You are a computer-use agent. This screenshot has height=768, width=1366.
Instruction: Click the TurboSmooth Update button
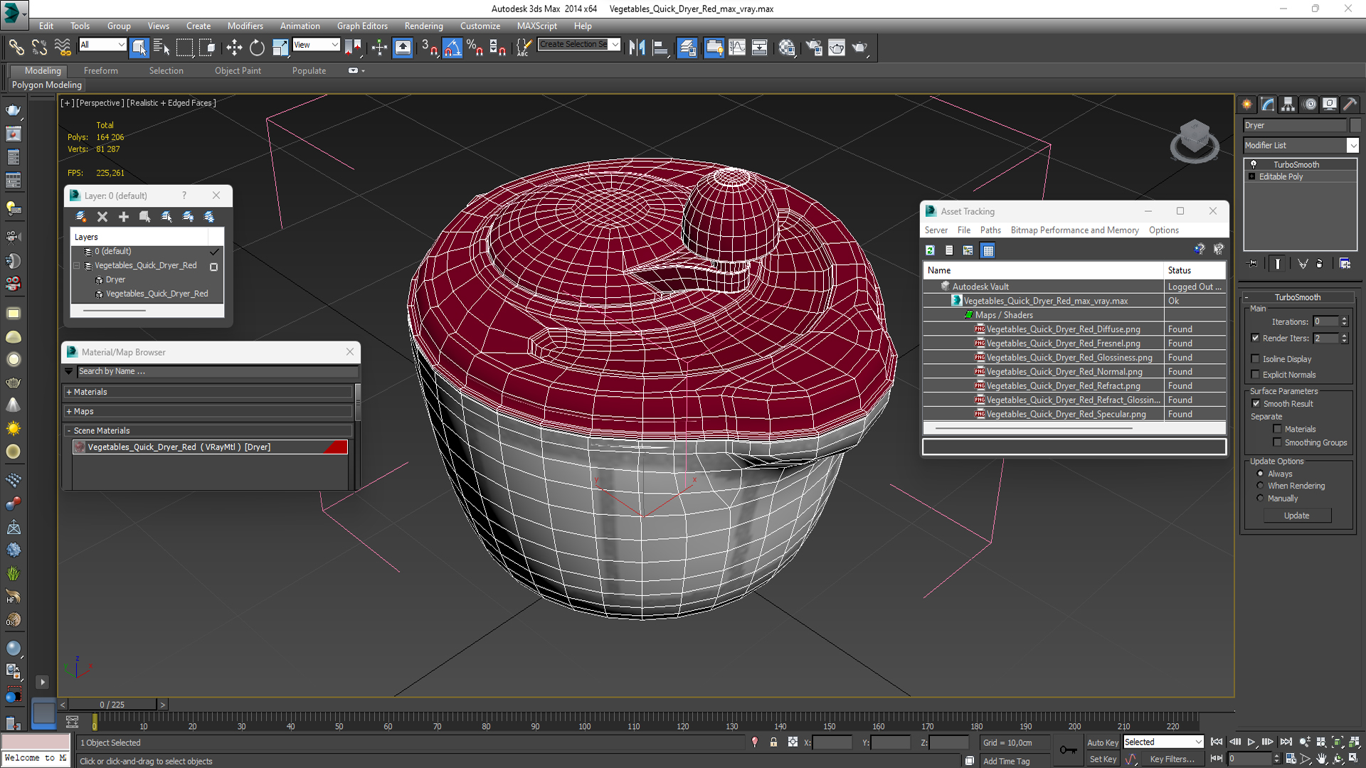[1296, 516]
